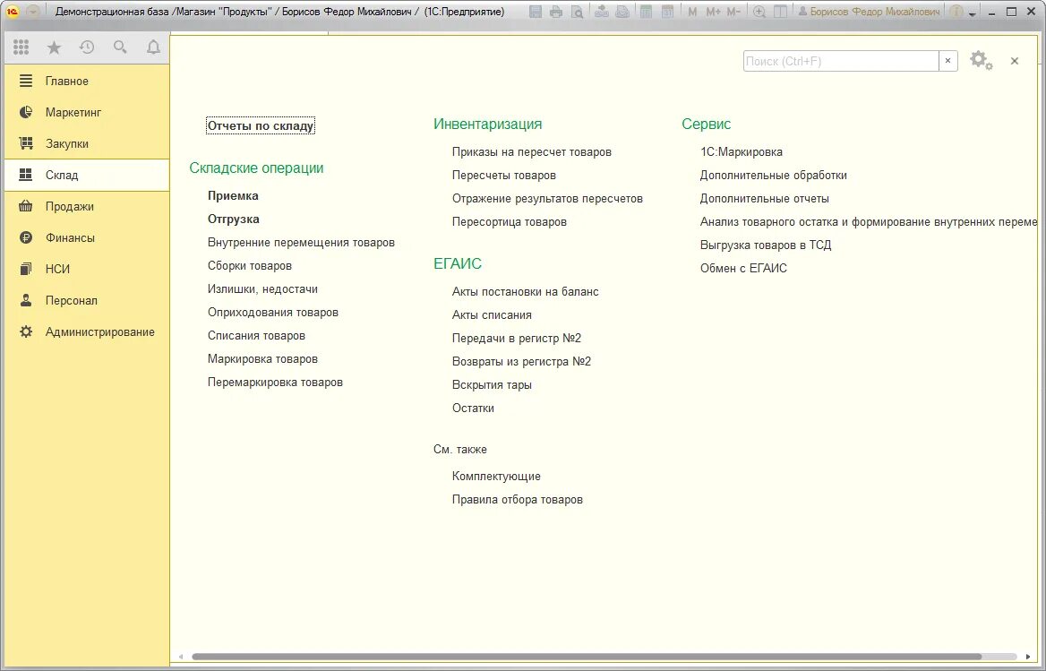The image size is (1046, 671).
Task: Click the Print icon in title bar
Action: [x=555, y=12]
